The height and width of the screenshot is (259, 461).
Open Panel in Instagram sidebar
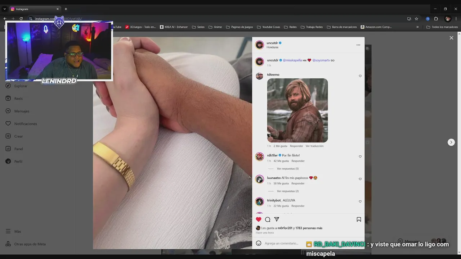18,149
